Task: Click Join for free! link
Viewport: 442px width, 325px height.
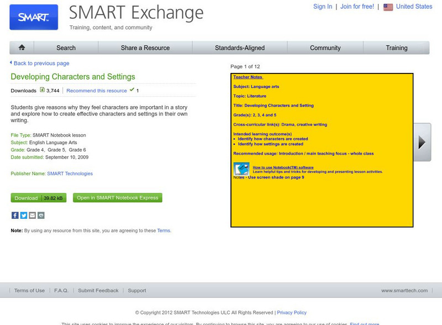Action: click(x=357, y=7)
